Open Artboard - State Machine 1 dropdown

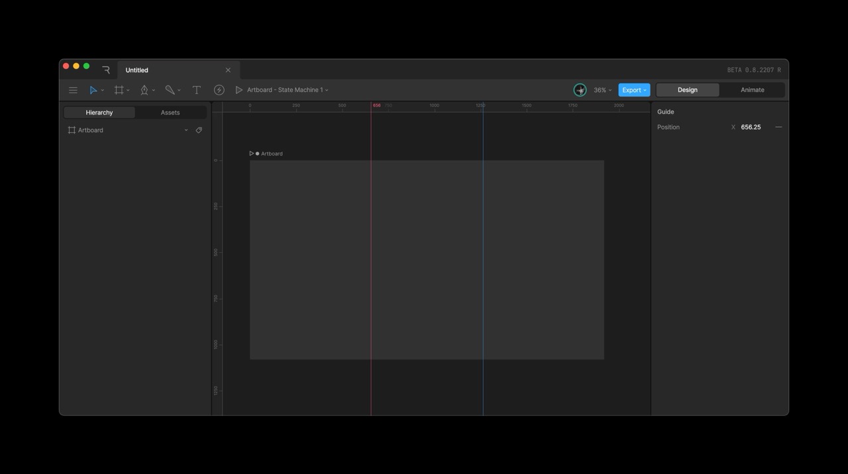[x=288, y=90]
